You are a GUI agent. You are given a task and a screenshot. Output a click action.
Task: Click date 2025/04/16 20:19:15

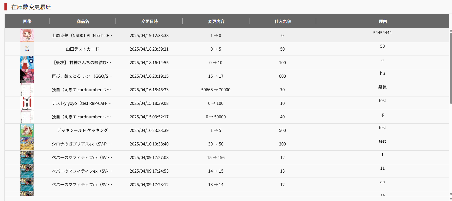(149, 76)
